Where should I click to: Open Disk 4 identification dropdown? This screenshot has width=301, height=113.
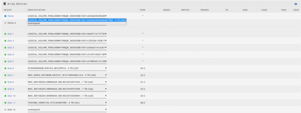tap(67, 55)
